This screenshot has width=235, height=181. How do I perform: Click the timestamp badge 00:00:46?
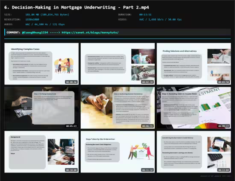pos(71,82)
